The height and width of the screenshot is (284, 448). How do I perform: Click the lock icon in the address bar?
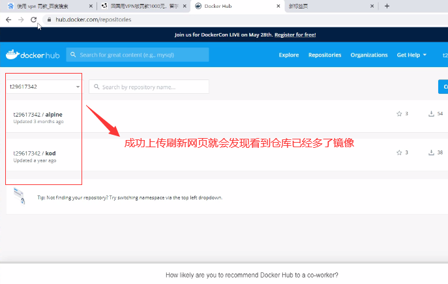pyautogui.click(x=49, y=20)
